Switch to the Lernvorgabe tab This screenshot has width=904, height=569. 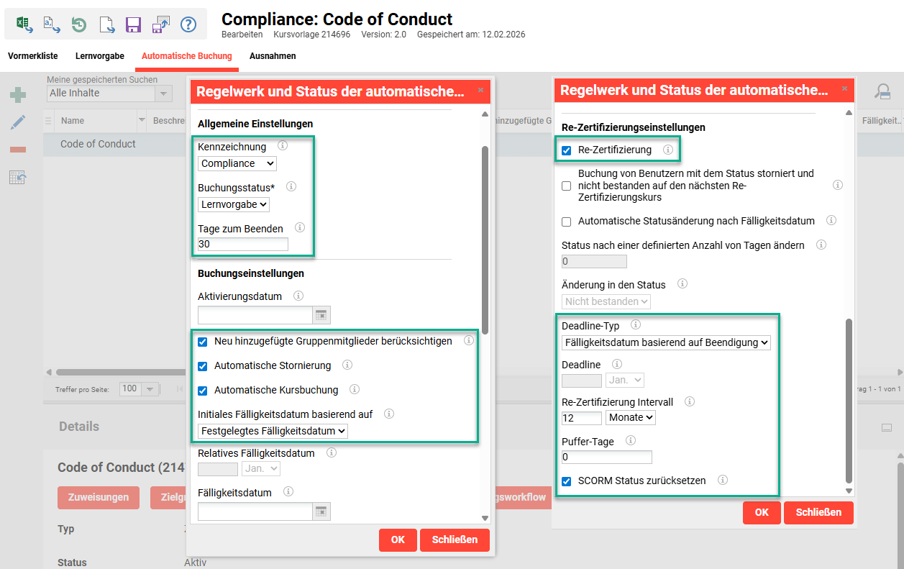[x=100, y=56]
